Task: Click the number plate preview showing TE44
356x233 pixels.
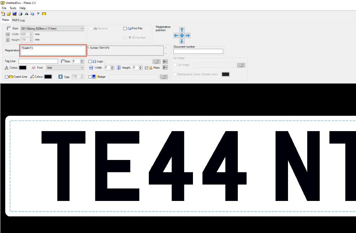Action: [x=180, y=166]
